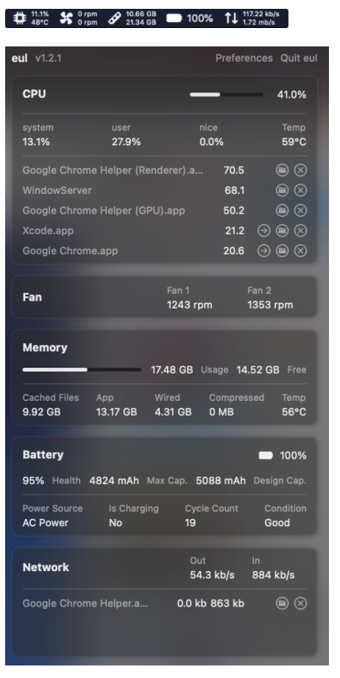Click the fan icon in menu bar
340x678 pixels.
point(65,18)
